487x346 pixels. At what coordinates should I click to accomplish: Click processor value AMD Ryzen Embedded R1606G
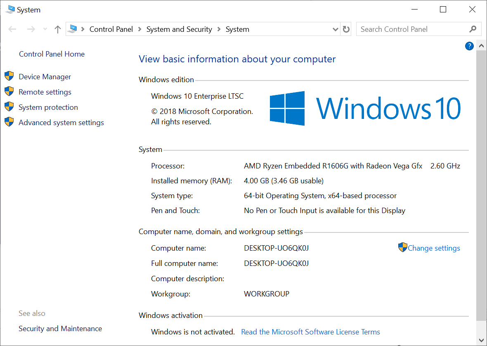click(x=333, y=166)
